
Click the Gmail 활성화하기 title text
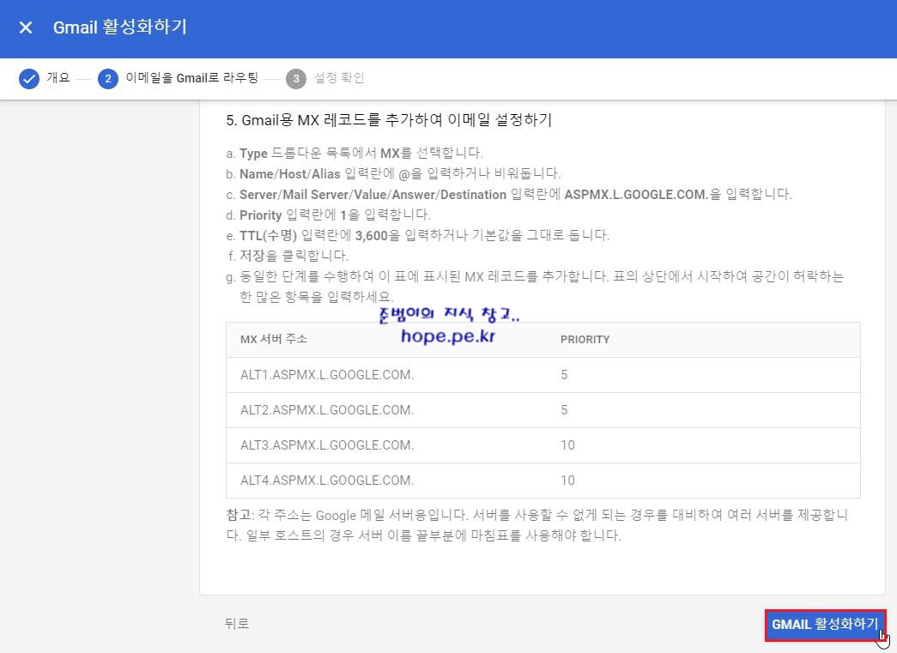click(120, 27)
